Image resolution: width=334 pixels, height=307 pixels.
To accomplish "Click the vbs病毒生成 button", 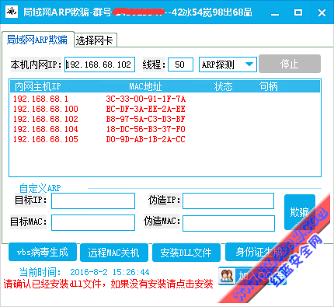I will (x=43, y=252).
